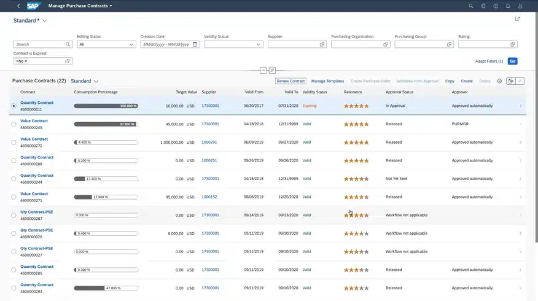This screenshot has width=538, height=301.
Task: Open row details arrow for contract 4600000245
Action: tap(521, 124)
